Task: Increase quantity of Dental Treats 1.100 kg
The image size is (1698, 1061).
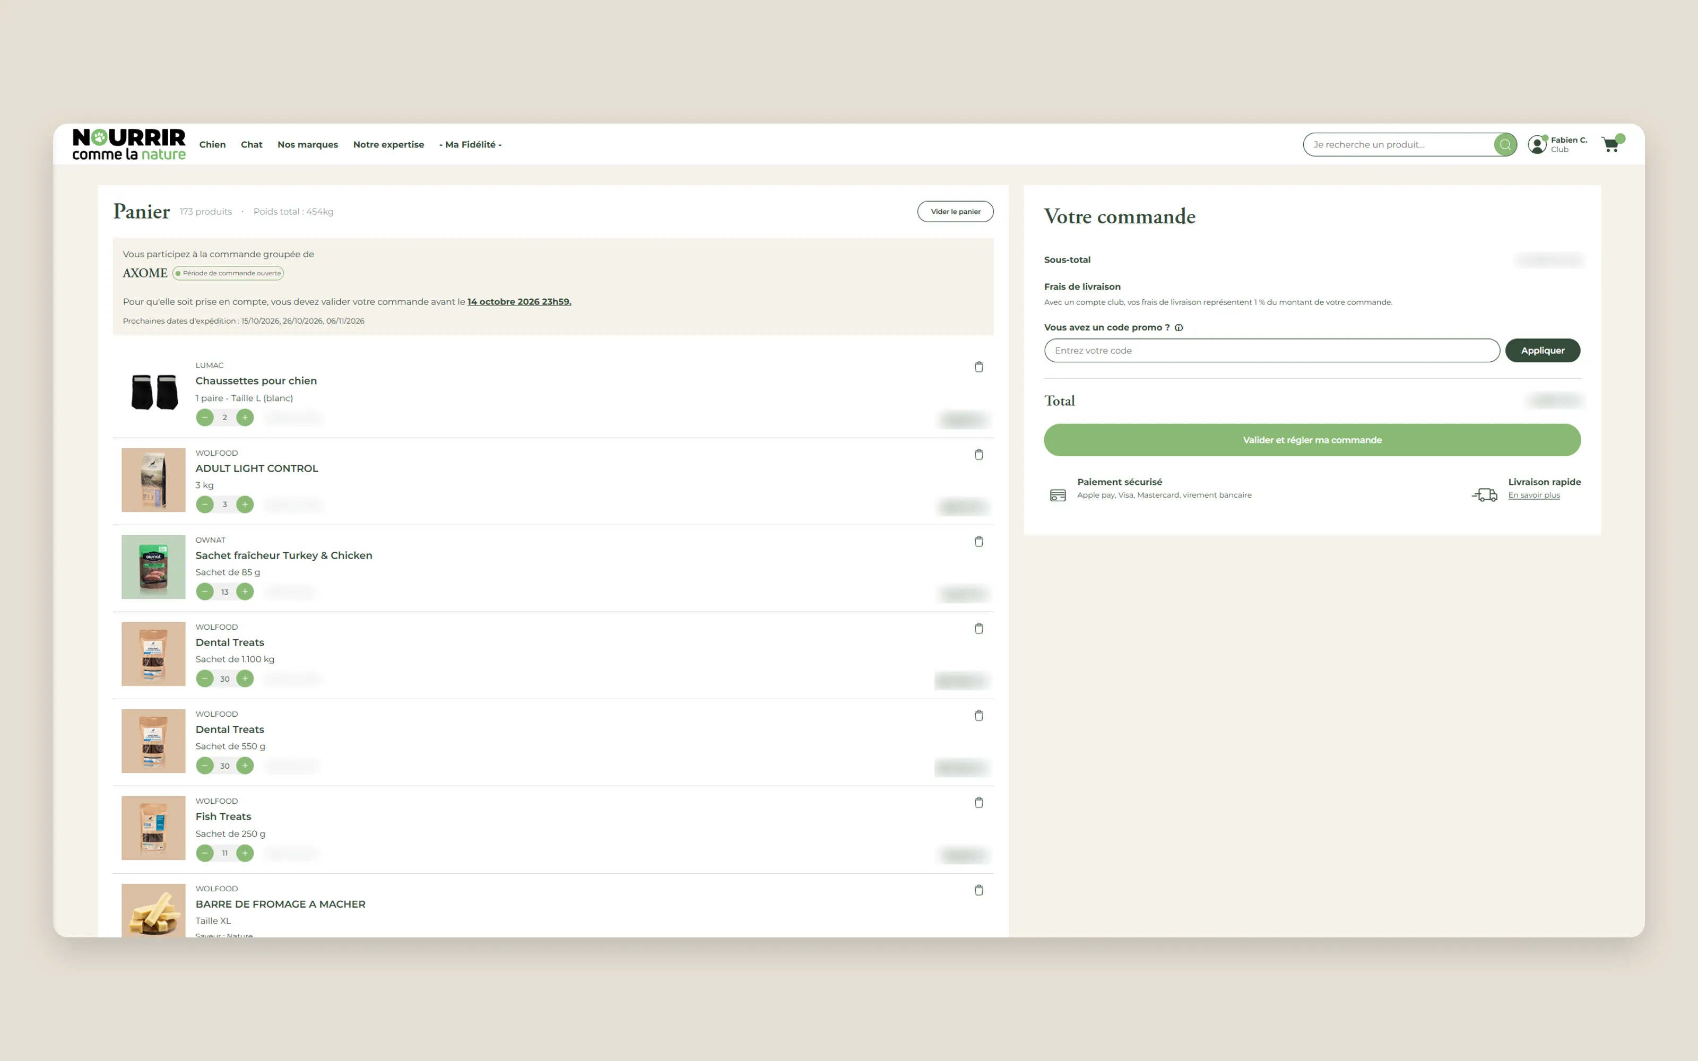Action: coord(245,679)
